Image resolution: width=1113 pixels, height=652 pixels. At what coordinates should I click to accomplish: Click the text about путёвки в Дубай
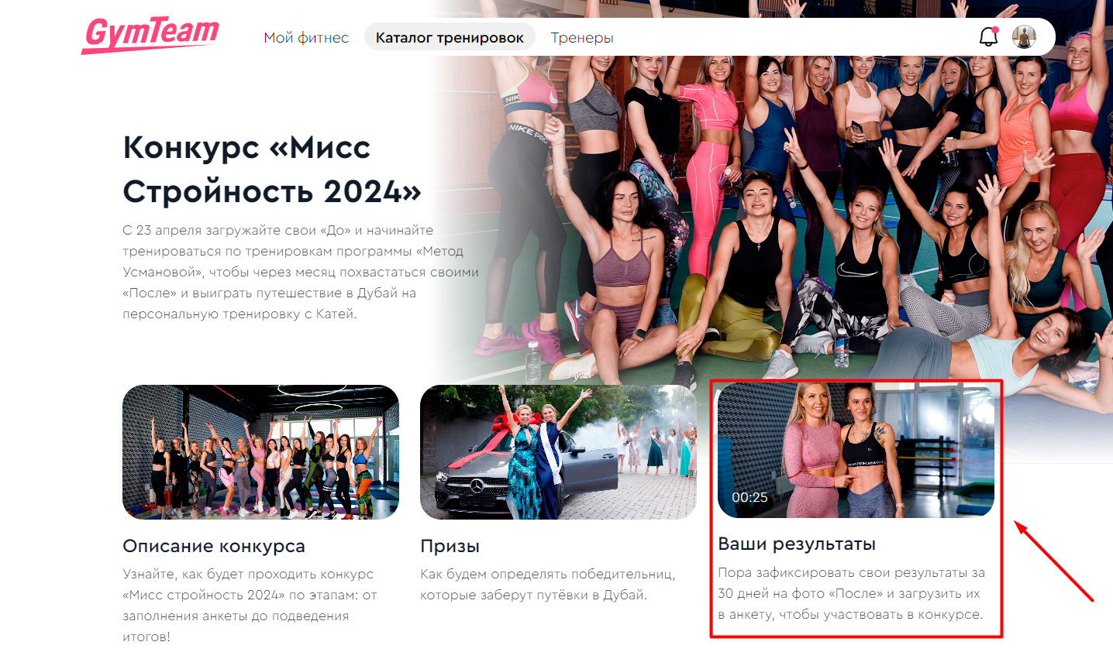coord(547,585)
